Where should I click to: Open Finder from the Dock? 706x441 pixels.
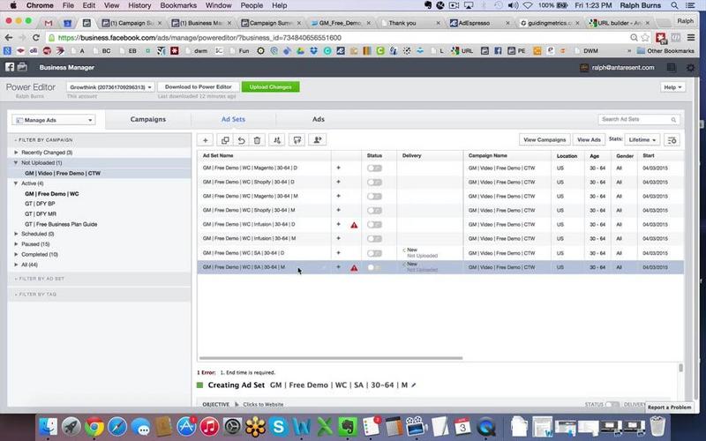[49, 426]
